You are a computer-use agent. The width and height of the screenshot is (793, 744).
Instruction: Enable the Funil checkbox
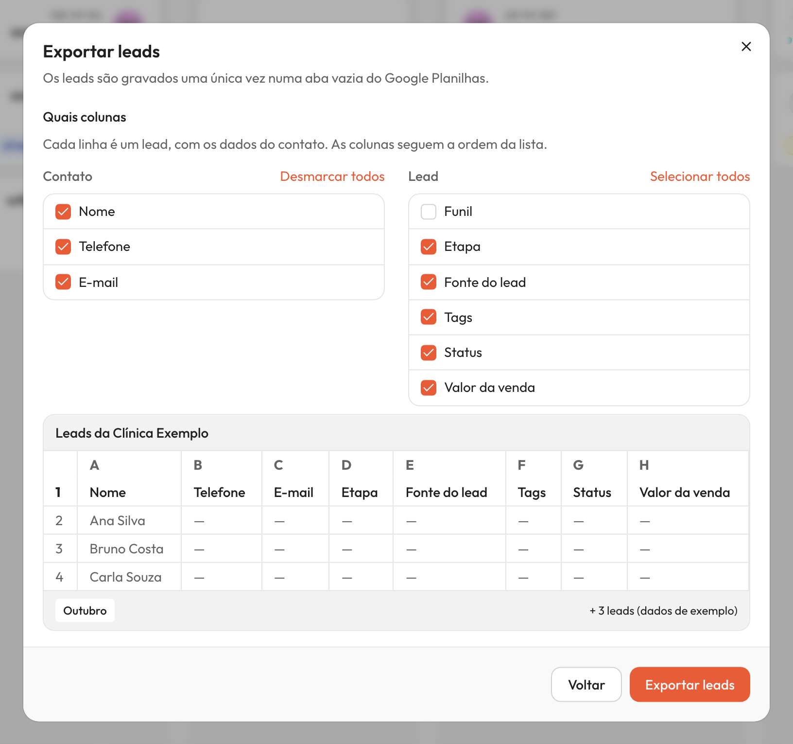[x=429, y=212]
